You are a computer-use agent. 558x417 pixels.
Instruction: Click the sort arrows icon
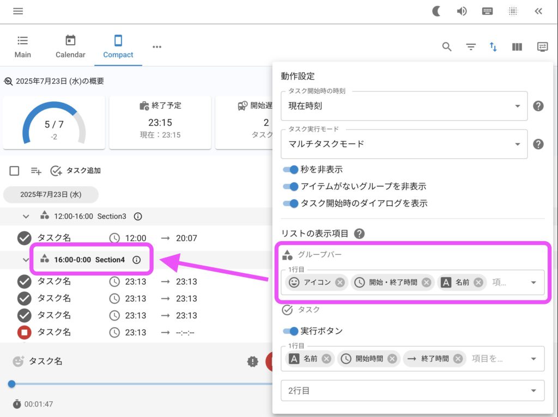tap(493, 47)
